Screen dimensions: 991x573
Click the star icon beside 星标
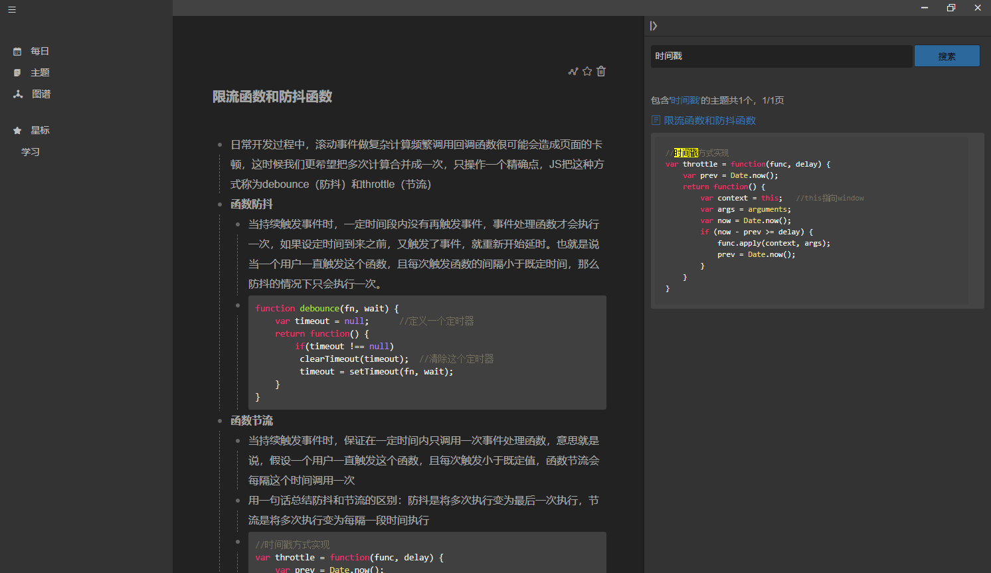tap(17, 130)
